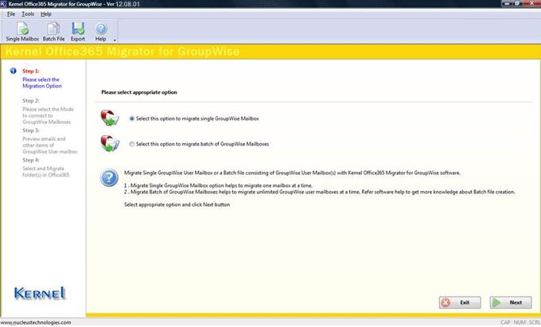
Task: Click the Single Mailbox toolbar icon
Action: (22, 31)
